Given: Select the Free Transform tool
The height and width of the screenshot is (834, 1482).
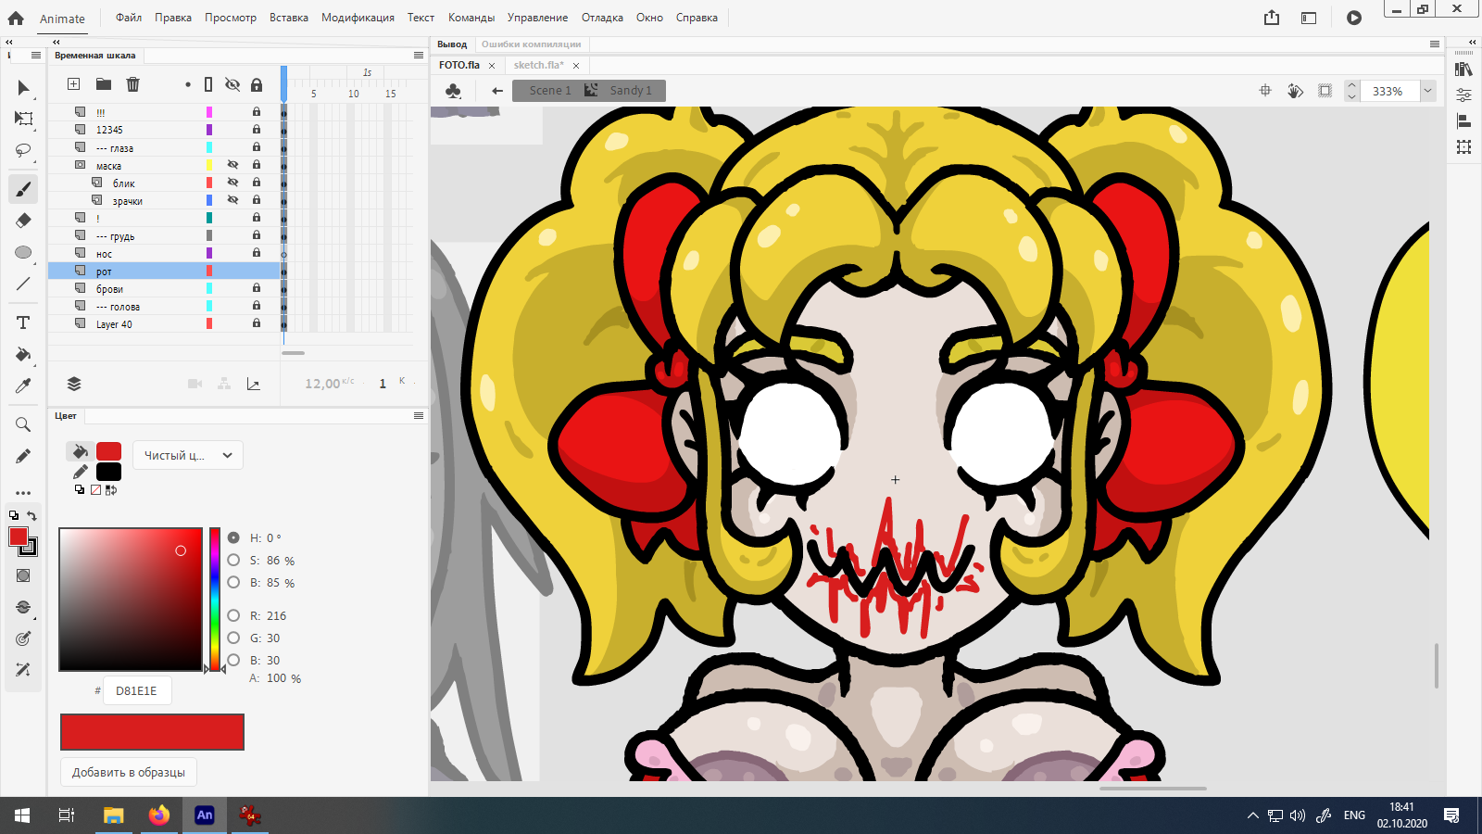Looking at the screenshot, I should pyautogui.click(x=23, y=119).
